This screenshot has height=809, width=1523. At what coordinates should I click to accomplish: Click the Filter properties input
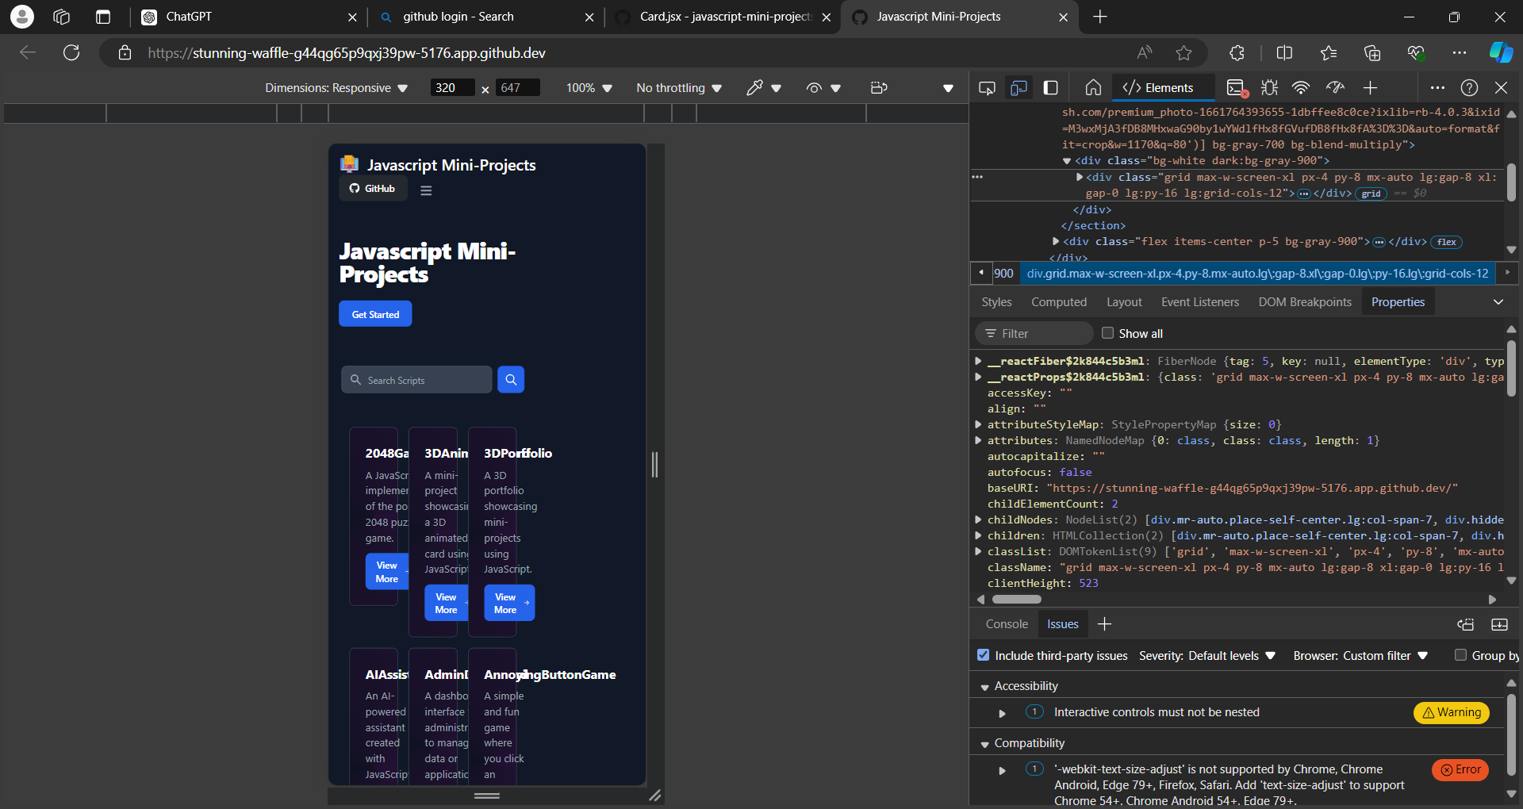pos(1034,333)
